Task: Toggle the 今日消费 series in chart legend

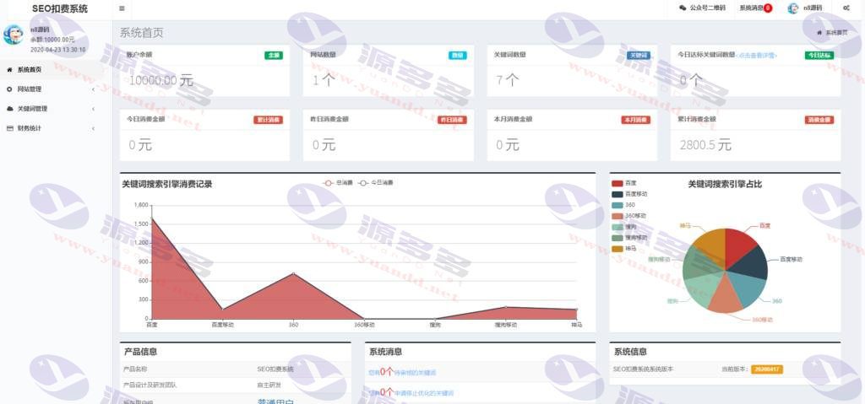Action: pos(376,183)
